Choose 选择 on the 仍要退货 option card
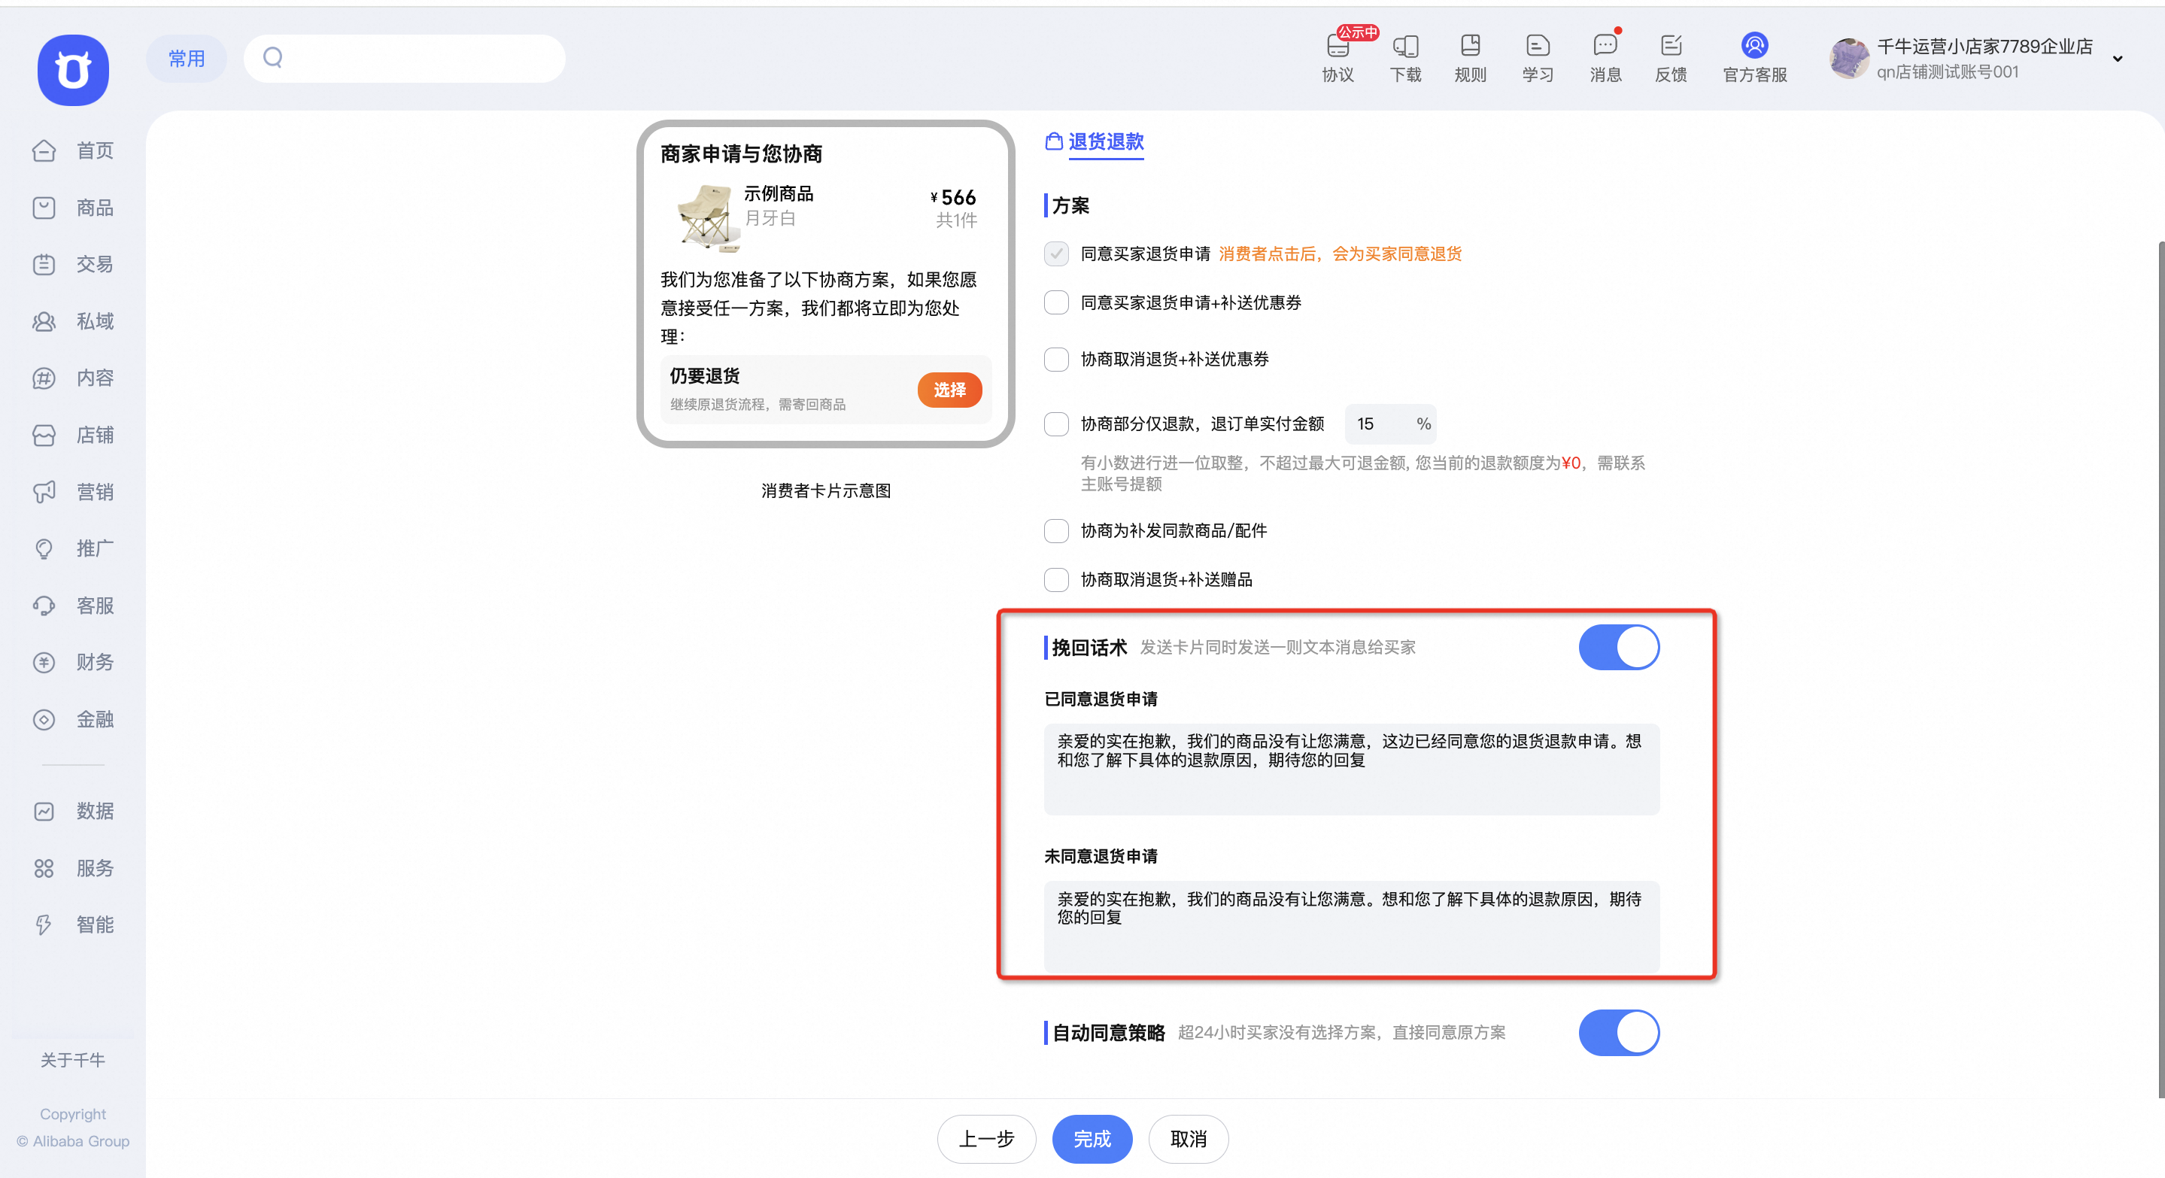Viewport: 2165px width, 1178px height. 949,390
